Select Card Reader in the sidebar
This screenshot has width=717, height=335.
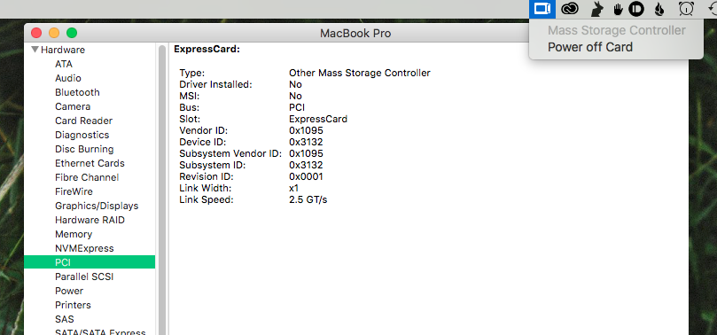point(83,121)
